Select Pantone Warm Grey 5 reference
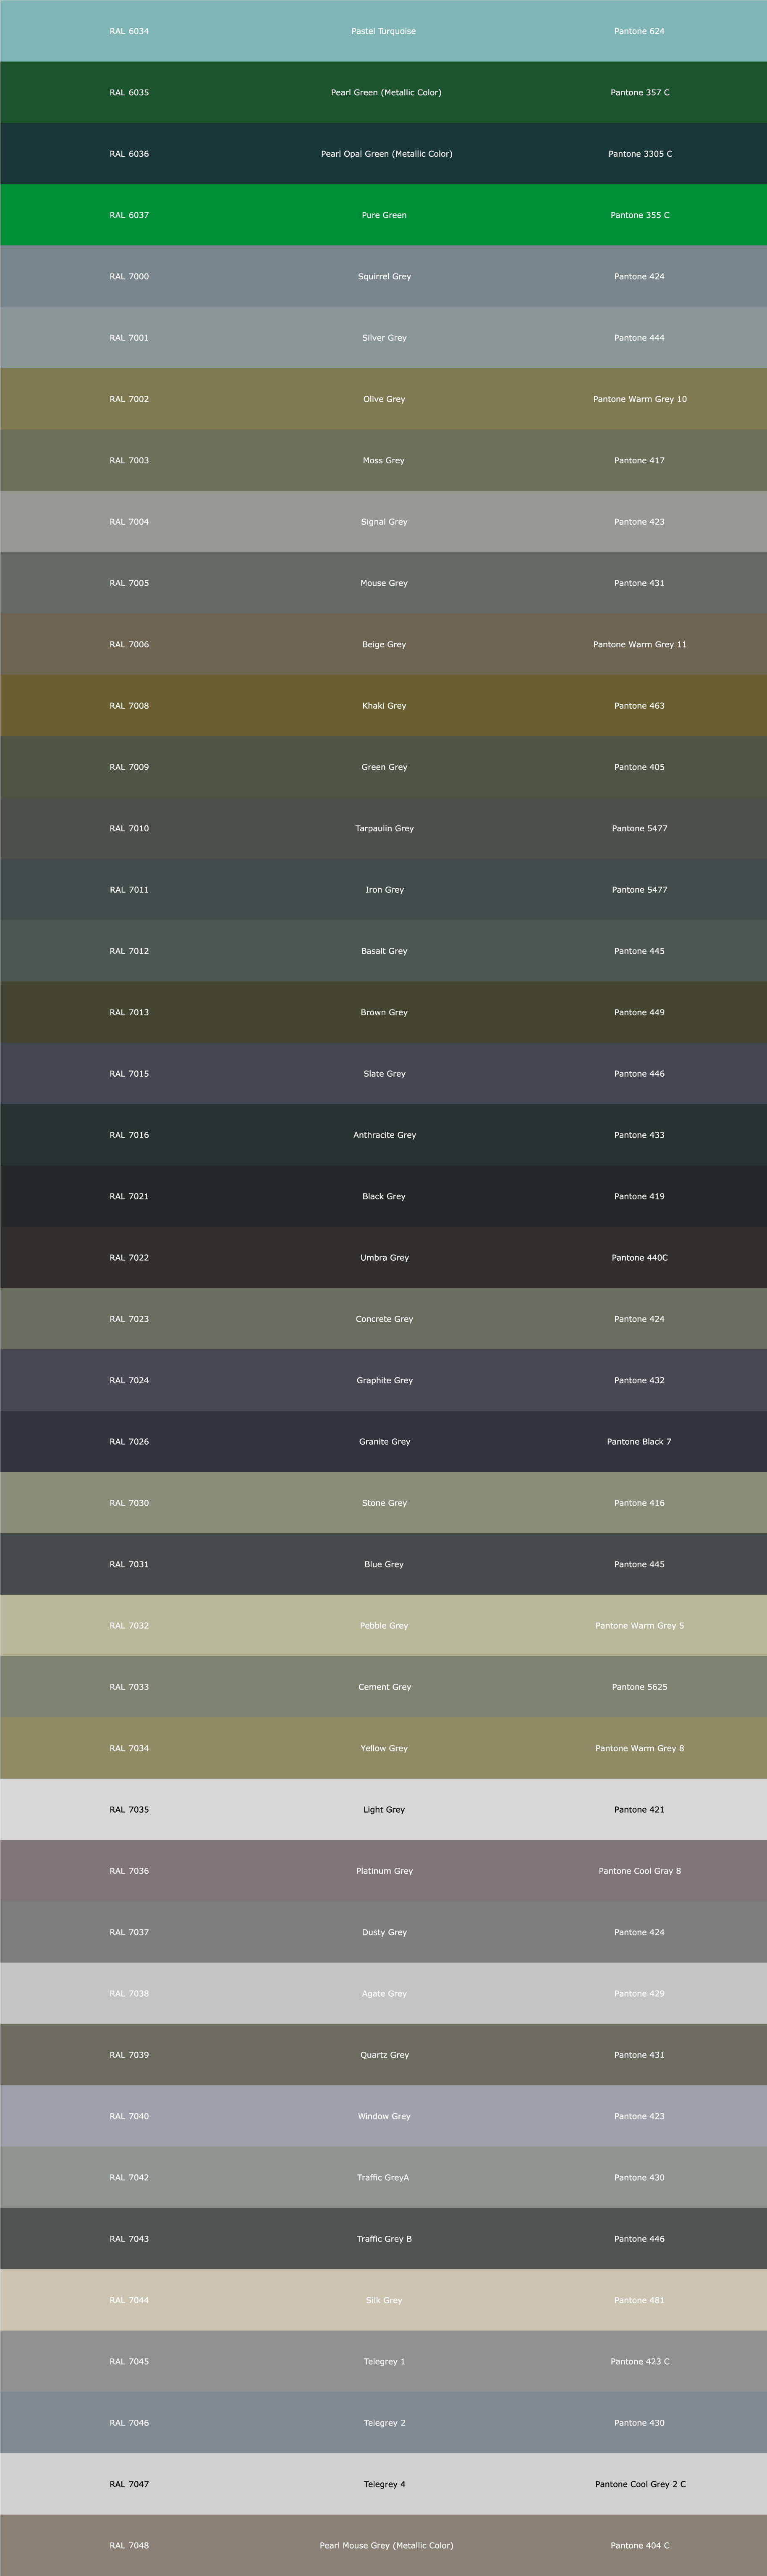The height and width of the screenshot is (2576, 767). point(640,1626)
